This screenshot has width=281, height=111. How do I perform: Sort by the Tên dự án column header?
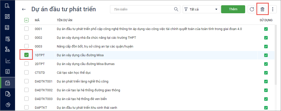pyautogui.click(x=65, y=20)
